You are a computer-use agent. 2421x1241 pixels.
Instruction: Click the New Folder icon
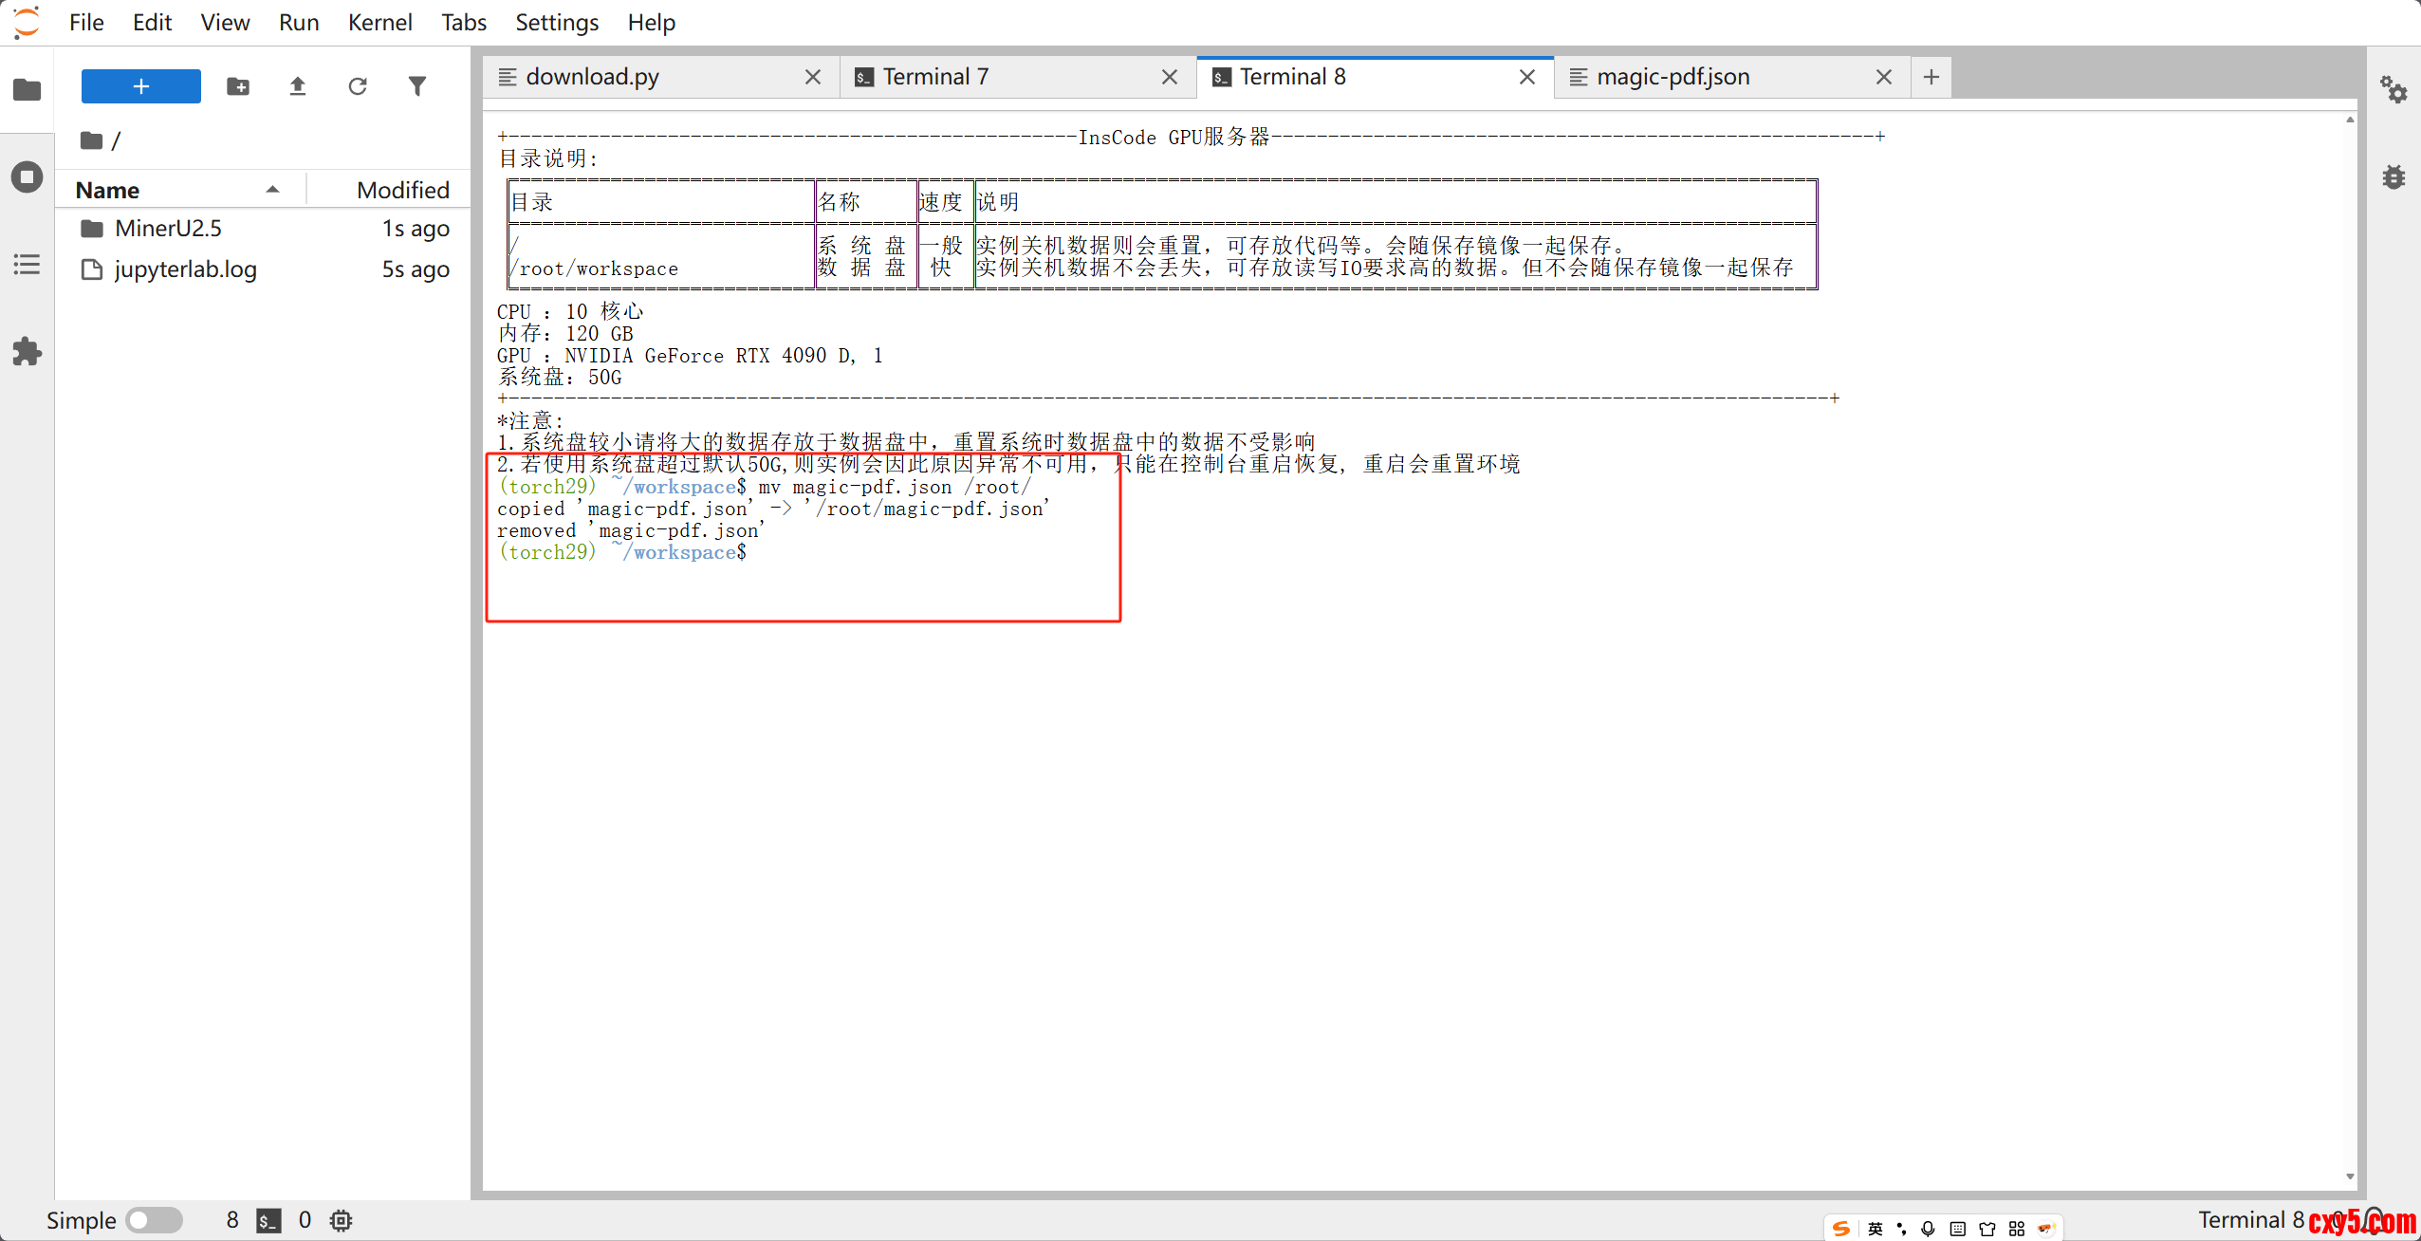pyautogui.click(x=238, y=86)
